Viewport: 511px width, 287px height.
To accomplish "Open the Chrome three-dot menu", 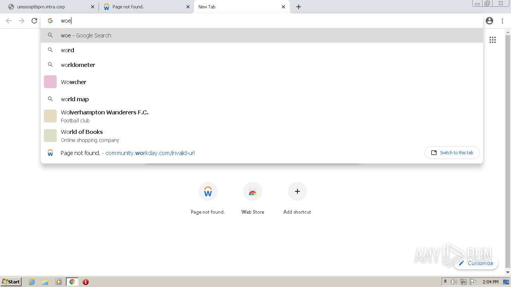I will tap(502, 21).
